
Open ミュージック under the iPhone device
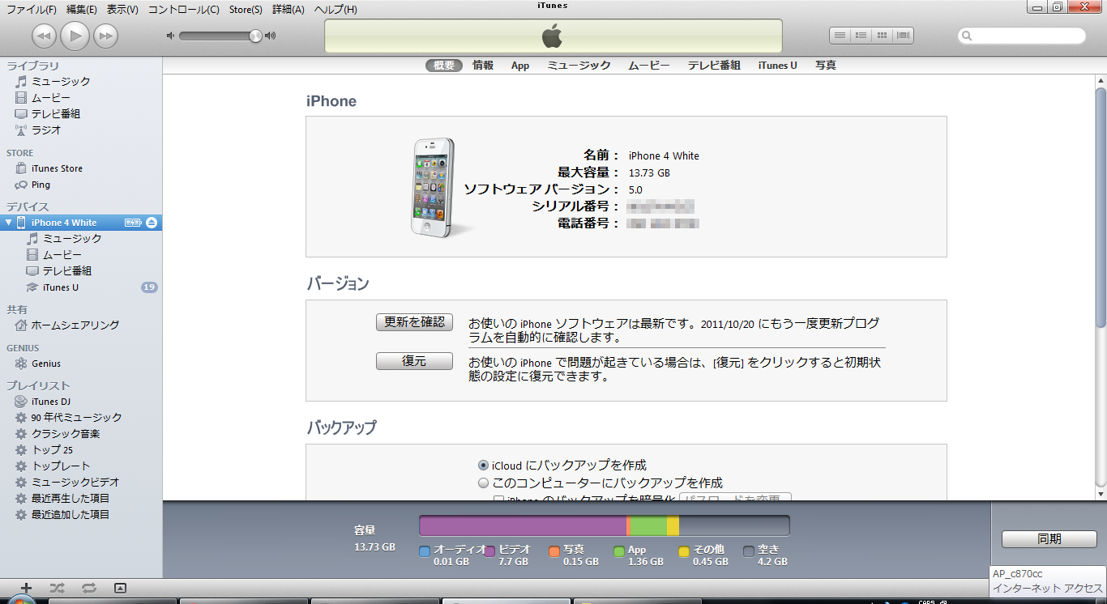coord(72,239)
